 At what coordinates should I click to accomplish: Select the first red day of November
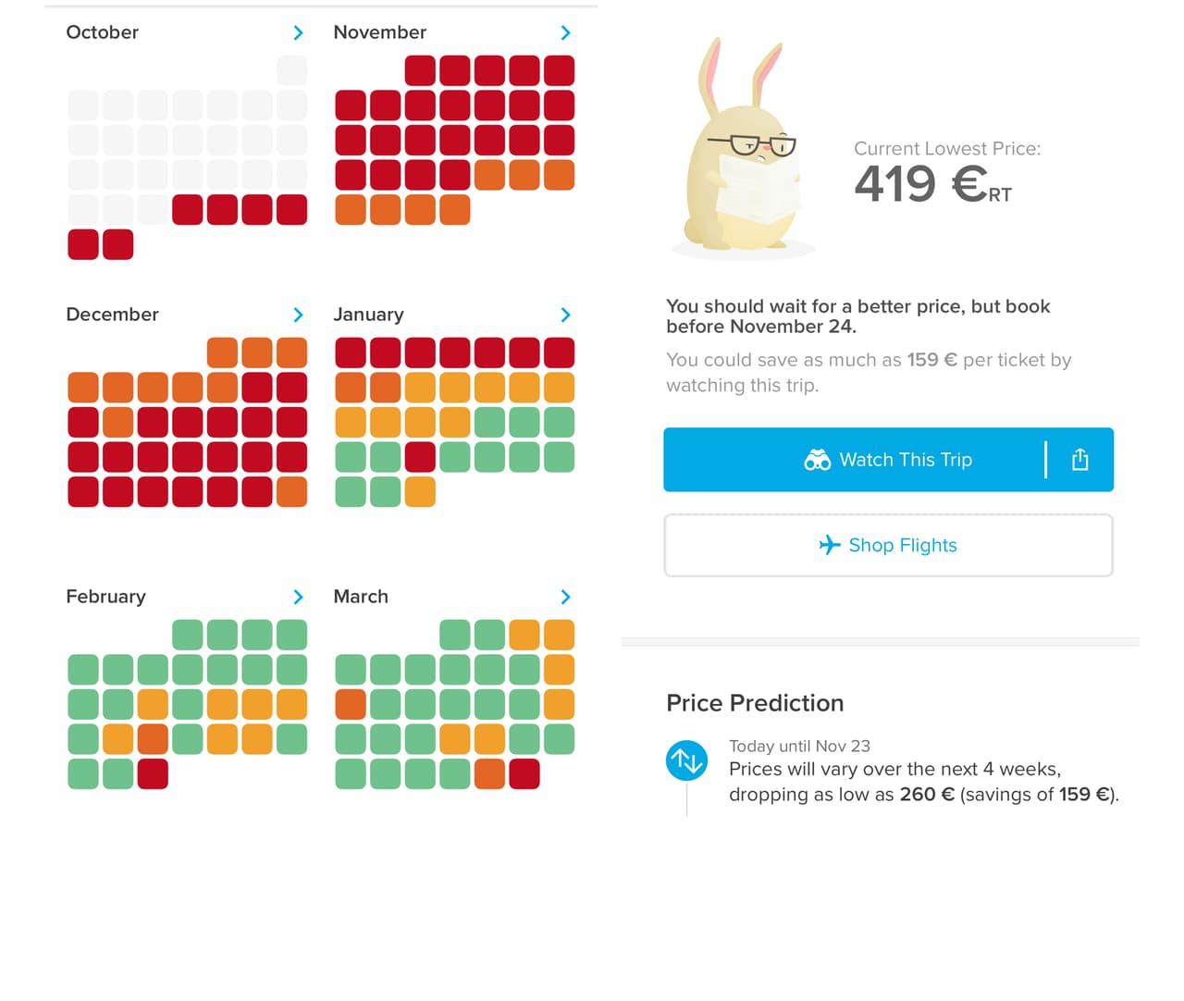[420, 71]
